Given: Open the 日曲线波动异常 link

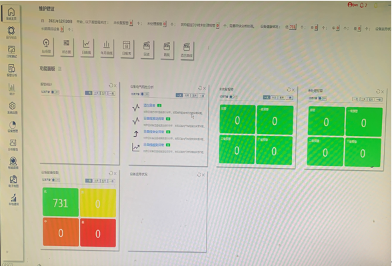Looking at the screenshot, I should click(154, 119).
